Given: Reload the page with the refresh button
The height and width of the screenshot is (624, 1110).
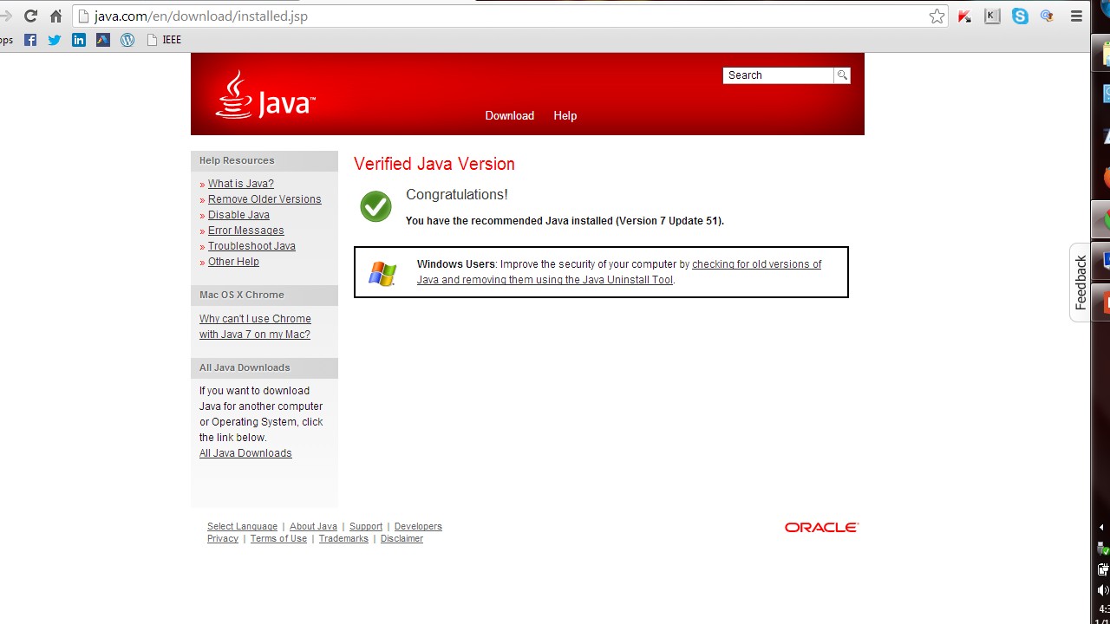Looking at the screenshot, I should (30, 16).
